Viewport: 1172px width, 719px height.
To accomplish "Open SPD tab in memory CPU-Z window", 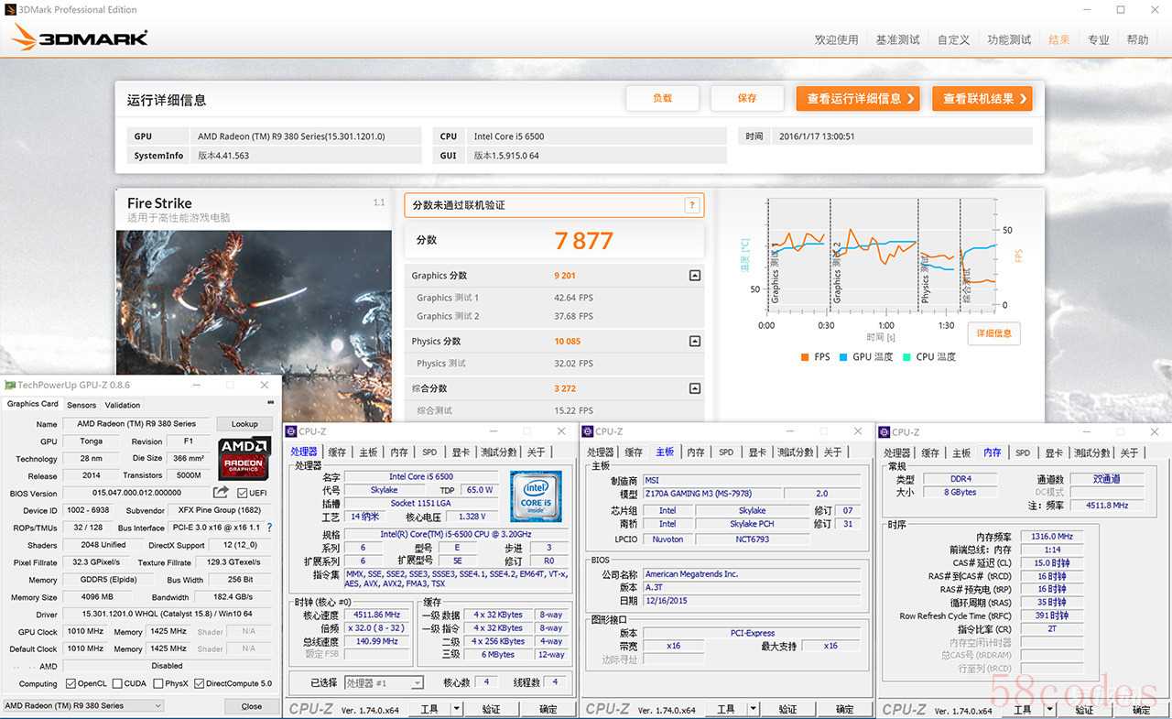I will [1023, 452].
